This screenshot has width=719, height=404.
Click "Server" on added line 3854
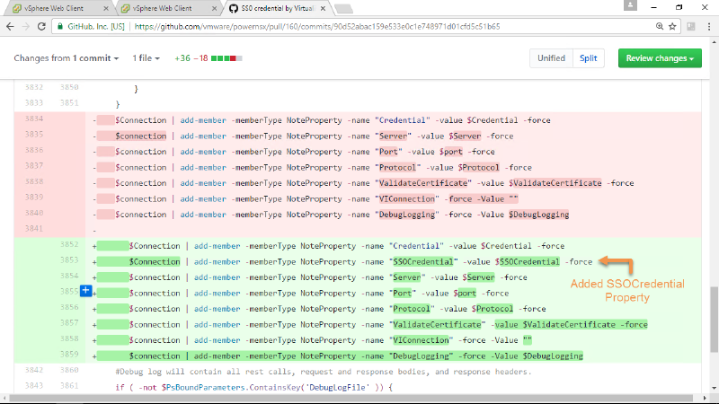point(407,277)
